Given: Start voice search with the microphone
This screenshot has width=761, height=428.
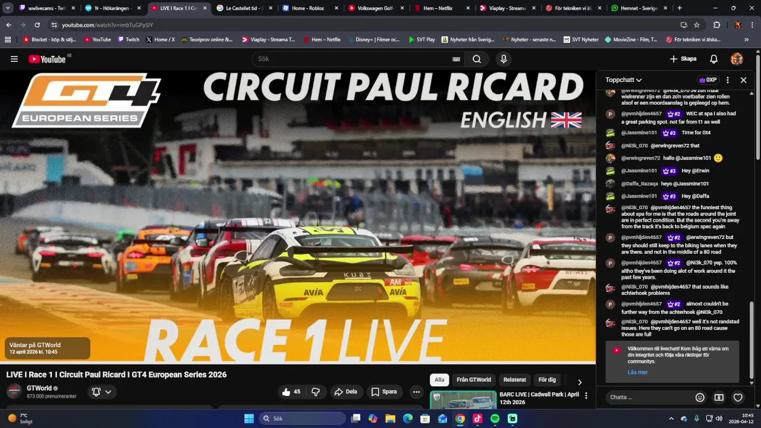Looking at the screenshot, I should pos(504,59).
